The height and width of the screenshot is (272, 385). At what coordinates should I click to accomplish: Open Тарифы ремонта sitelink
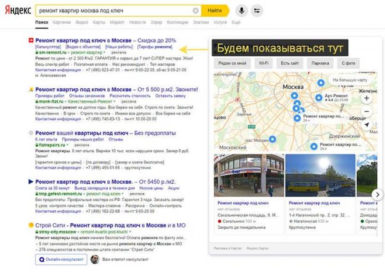[x=155, y=47]
